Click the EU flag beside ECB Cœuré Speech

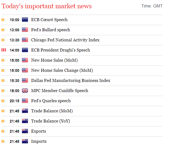[x=25, y=19]
